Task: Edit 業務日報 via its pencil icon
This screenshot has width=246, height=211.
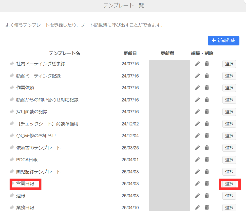Action: tap(197, 207)
